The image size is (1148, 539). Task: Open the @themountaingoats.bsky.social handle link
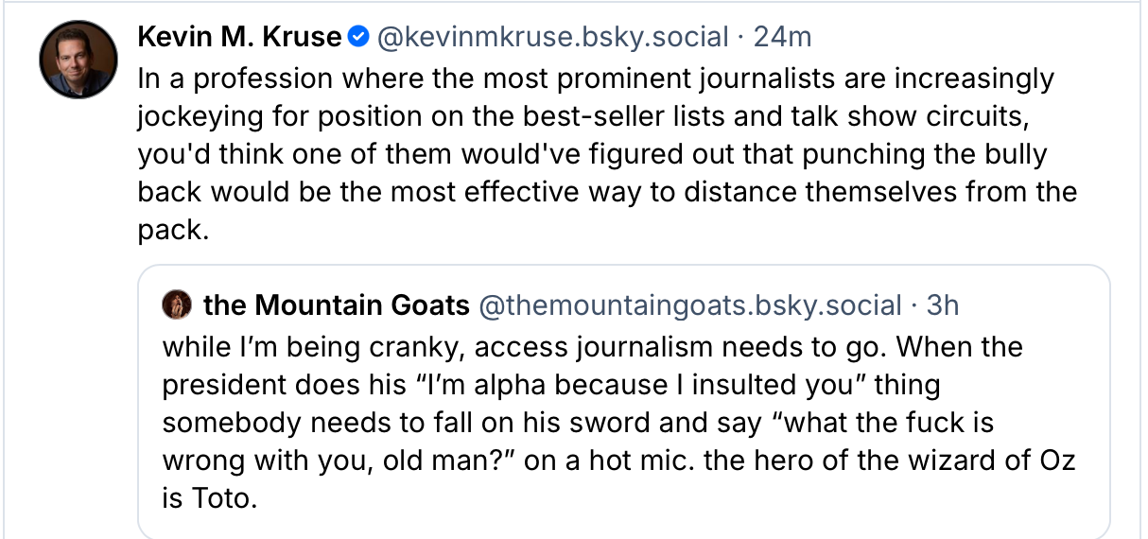[x=689, y=305]
